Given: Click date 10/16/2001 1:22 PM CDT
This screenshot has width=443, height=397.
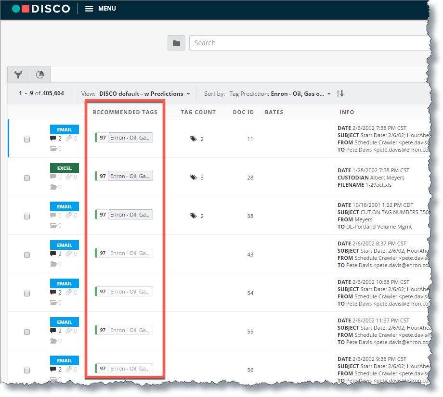Looking at the screenshot, I should tap(383, 205).
